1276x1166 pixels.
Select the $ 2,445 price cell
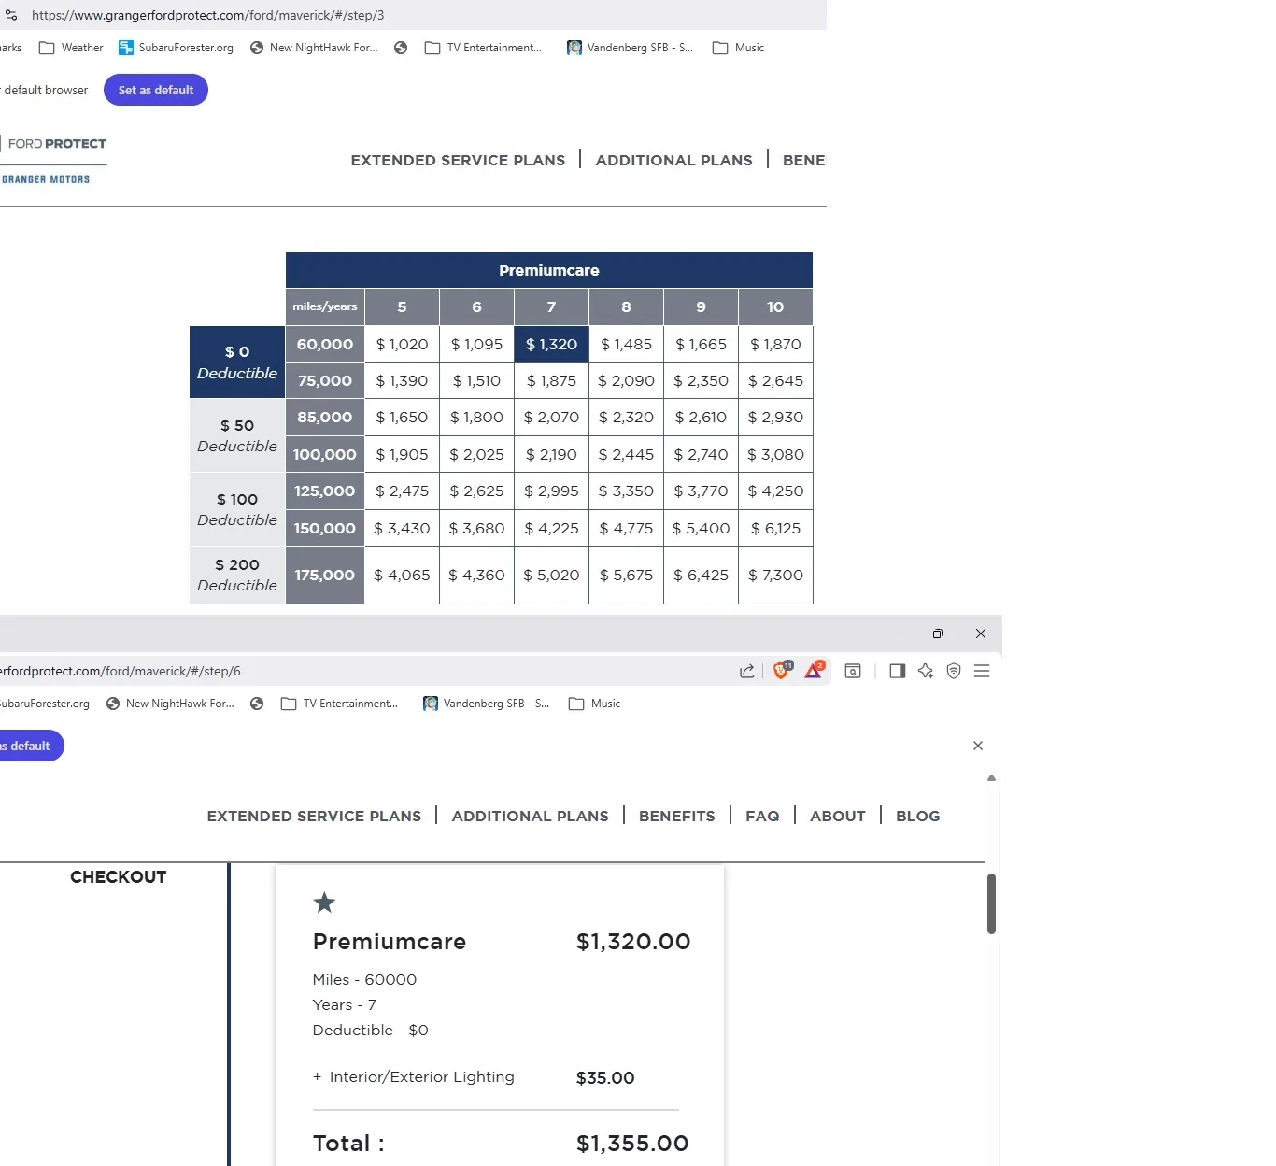(626, 454)
